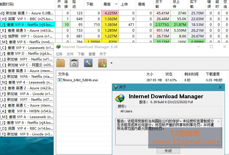Select 香港 VIP Y - Leaseweb row

tap(27, 48)
